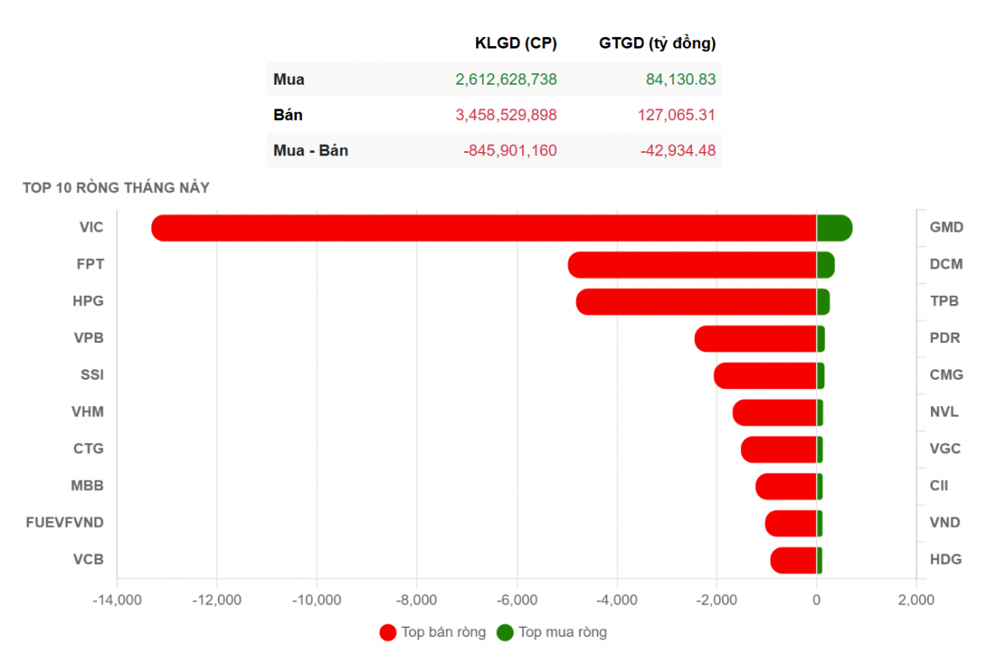Select the 'Mua' table row label
987x655 pixels.
coord(289,80)
